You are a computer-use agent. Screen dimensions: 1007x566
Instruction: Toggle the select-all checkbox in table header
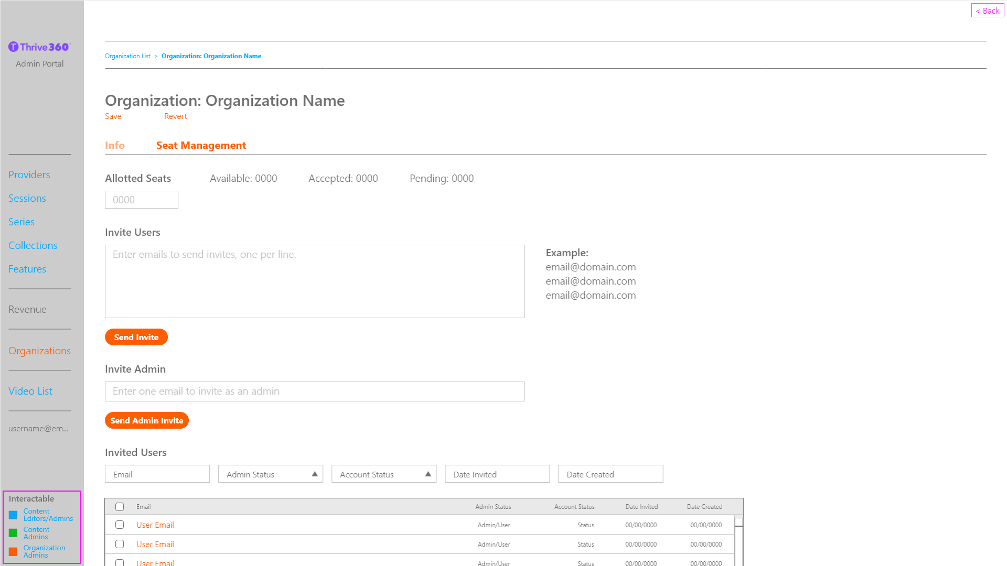(120, 507)
